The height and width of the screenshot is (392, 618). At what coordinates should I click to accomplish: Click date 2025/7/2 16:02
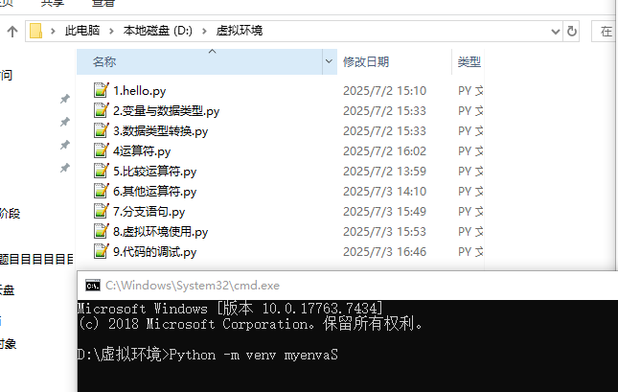[x=384, y=151]
